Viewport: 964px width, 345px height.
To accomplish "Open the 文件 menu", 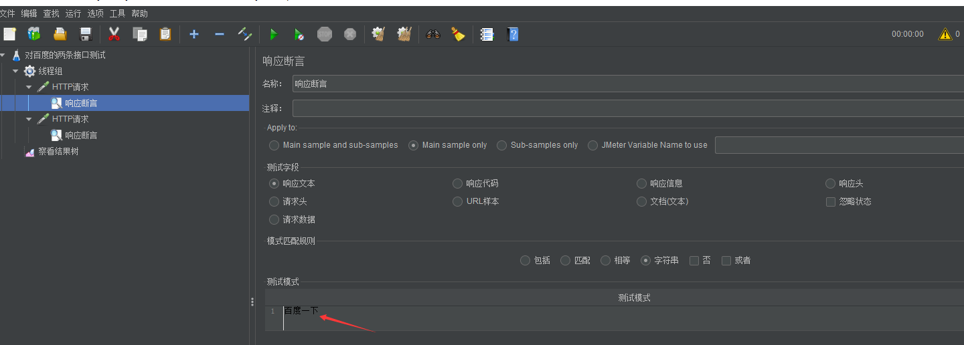I will [7, 13].
